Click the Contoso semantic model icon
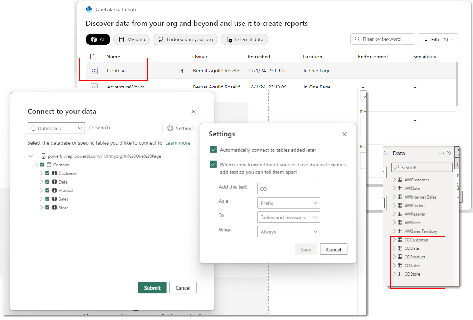 [x=94, y=71]
